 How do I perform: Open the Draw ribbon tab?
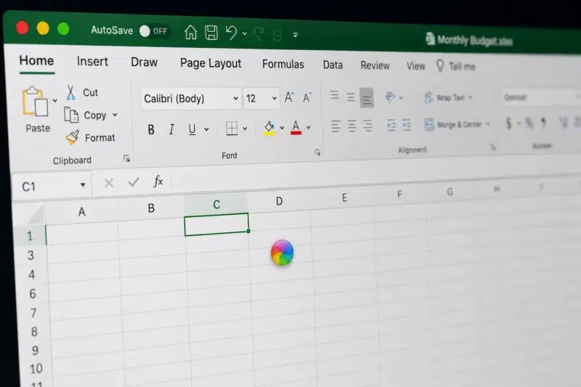coord(144,62)
